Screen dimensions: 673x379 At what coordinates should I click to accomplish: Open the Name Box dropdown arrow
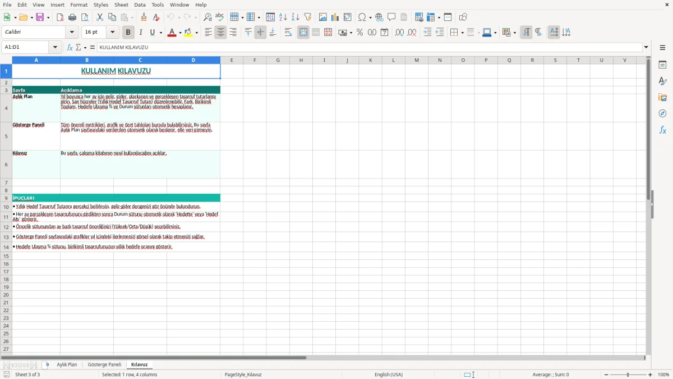point(55,48)
